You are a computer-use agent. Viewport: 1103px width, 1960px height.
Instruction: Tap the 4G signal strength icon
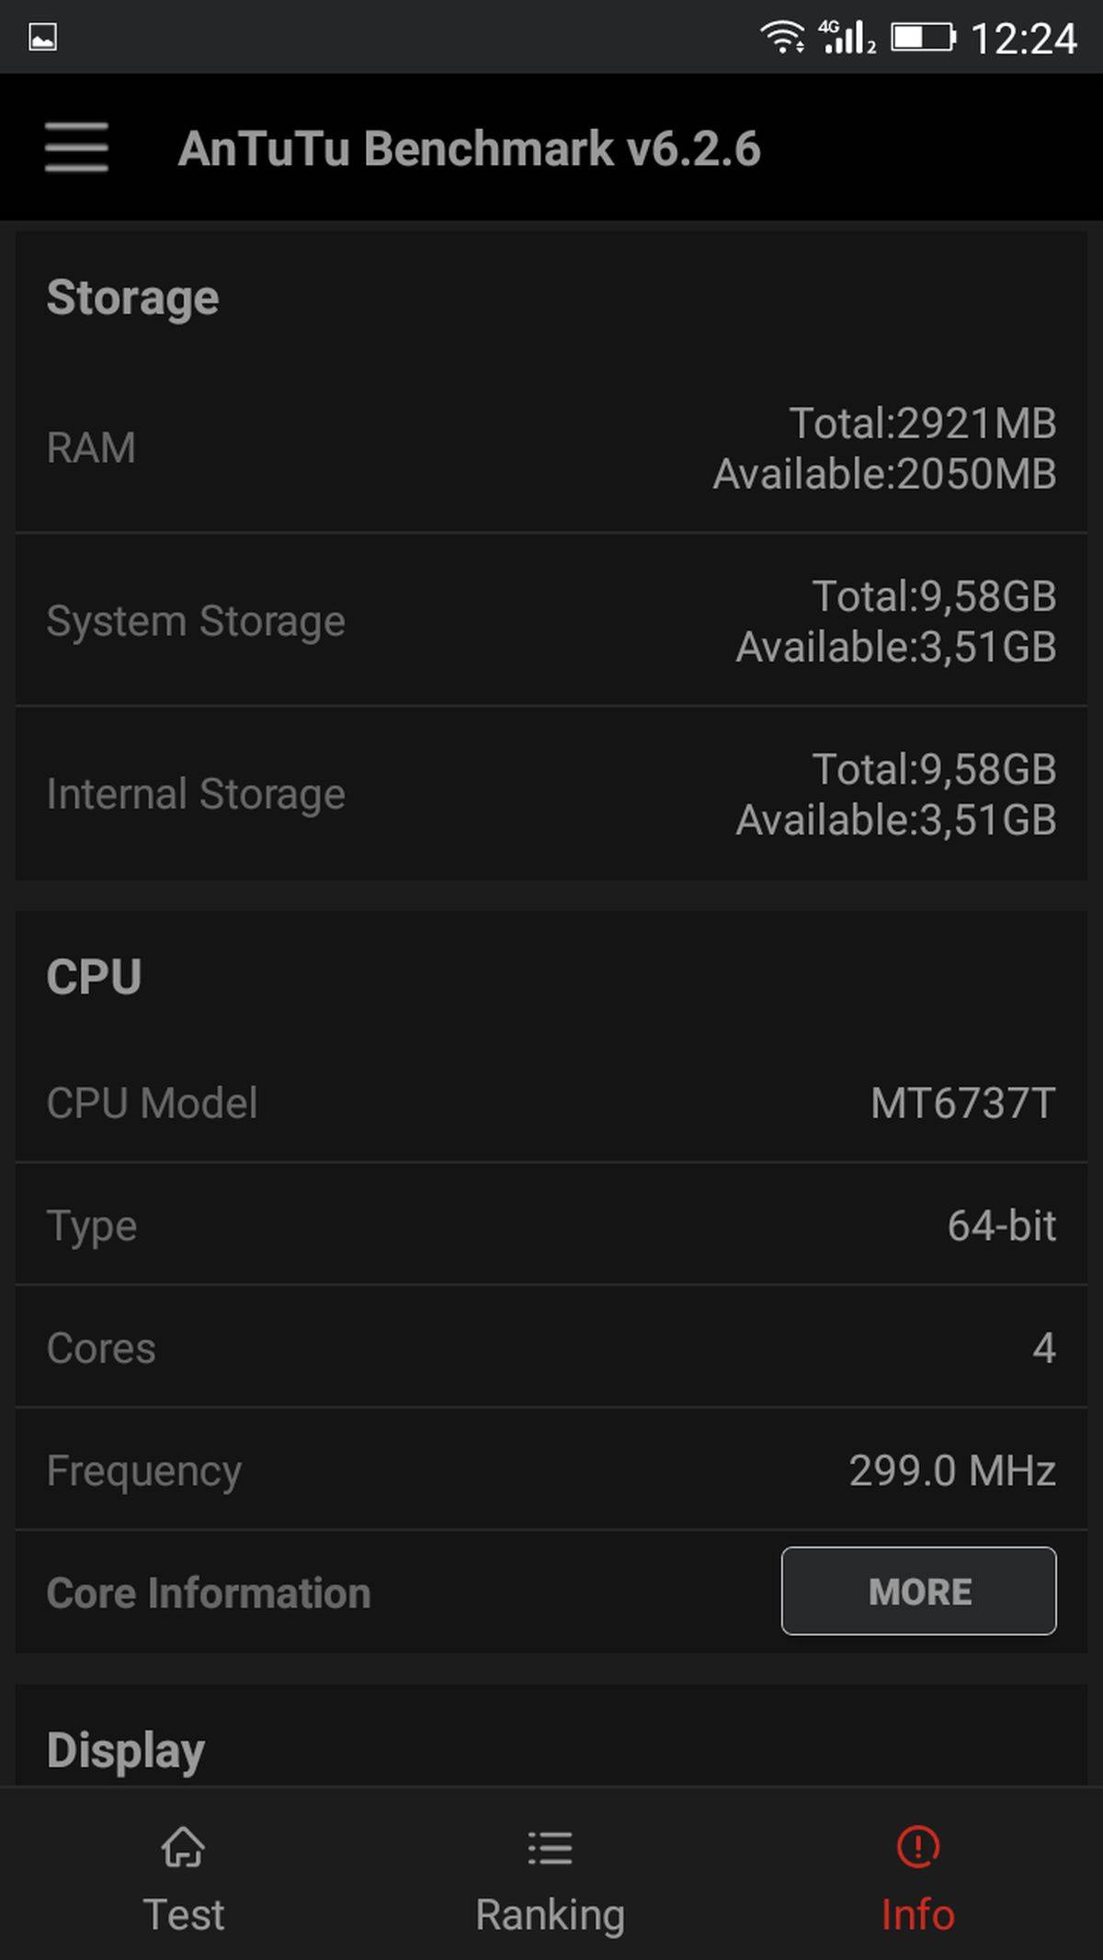coord(847,38)
